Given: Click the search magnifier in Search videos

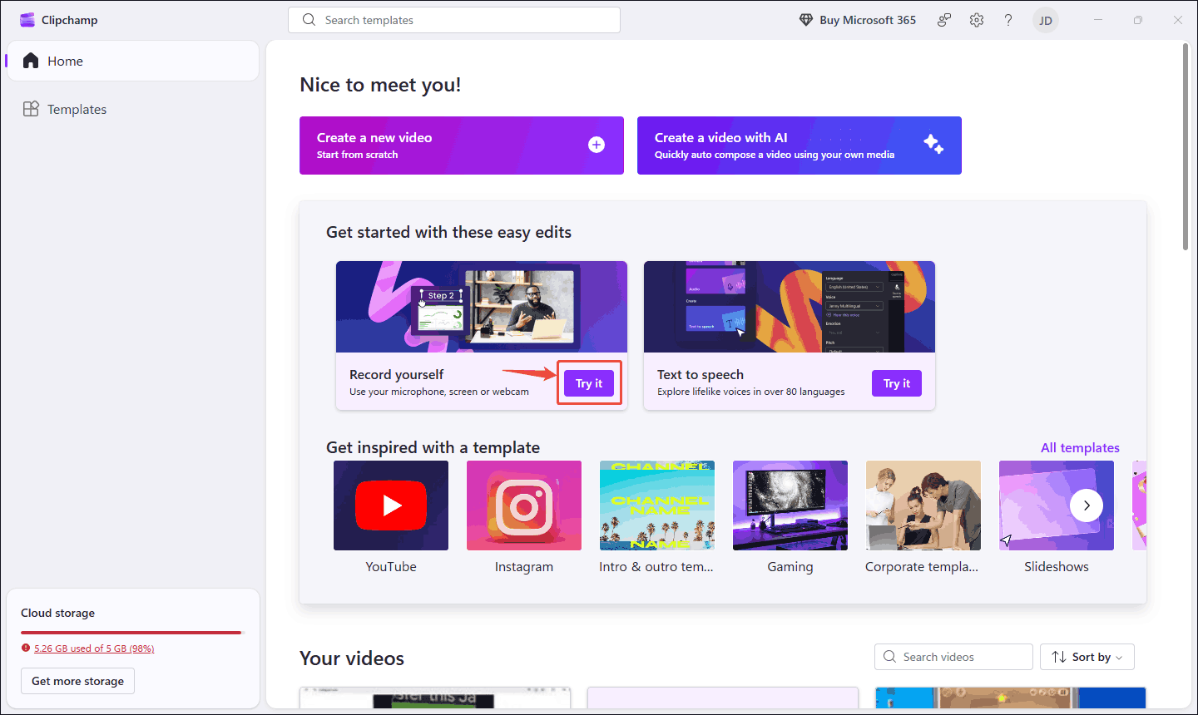Looking at the screenshot, I should click(889, 656).
